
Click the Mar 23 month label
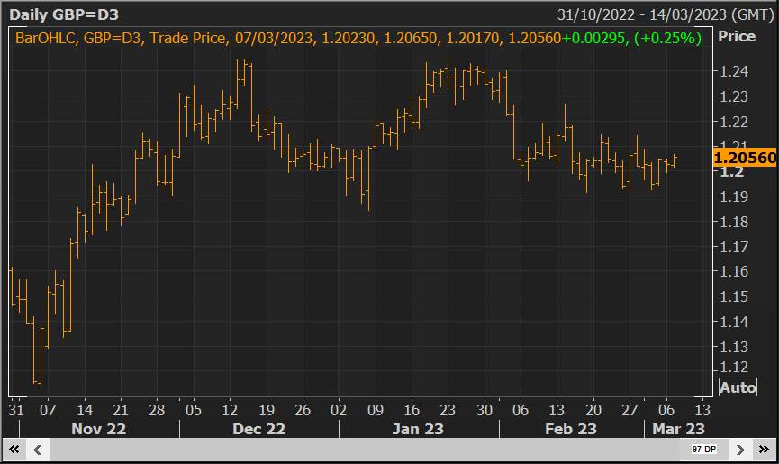coord(678,429)
